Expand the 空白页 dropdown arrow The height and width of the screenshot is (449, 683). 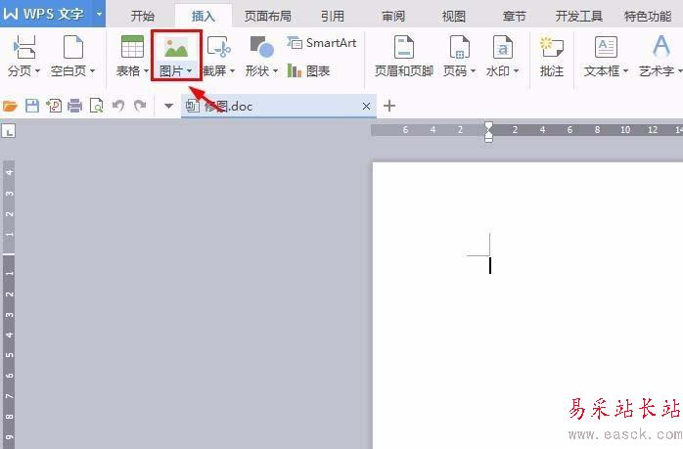[92, 71]
